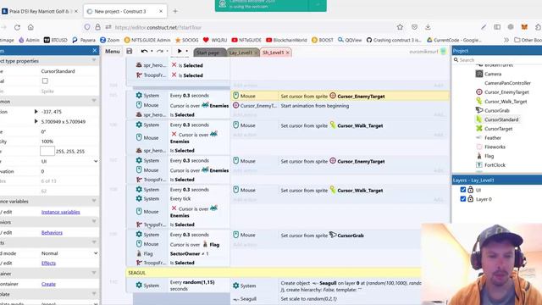Select Flag object in project tree
The image size is (542, 305).
(x=489, y=156)
